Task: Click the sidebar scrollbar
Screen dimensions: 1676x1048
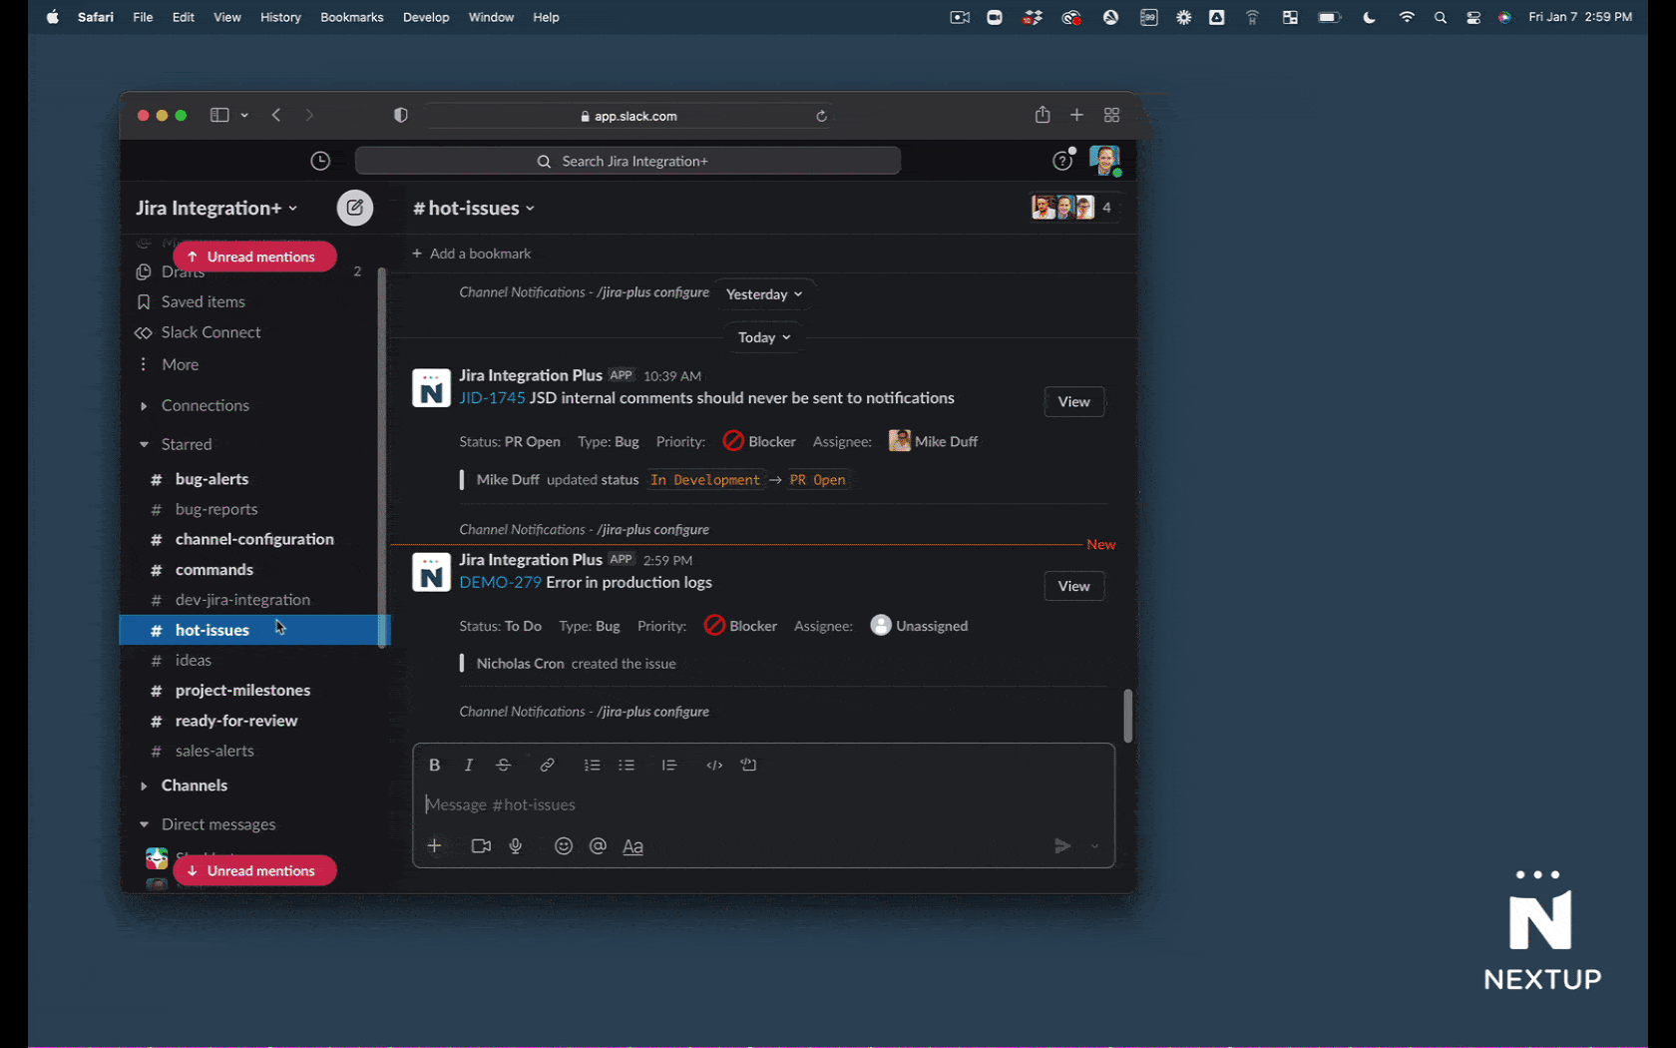Action: 381,459
